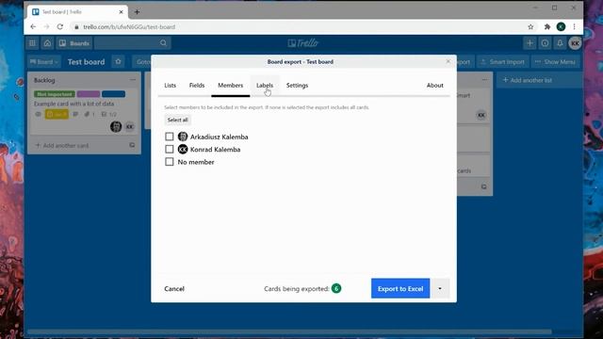Click the blue label on the example card

pos(113,94)
